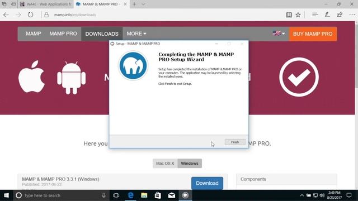358x201 pixels.
Task: Open the Edge more options menu
Action: [x=352, y=15]
